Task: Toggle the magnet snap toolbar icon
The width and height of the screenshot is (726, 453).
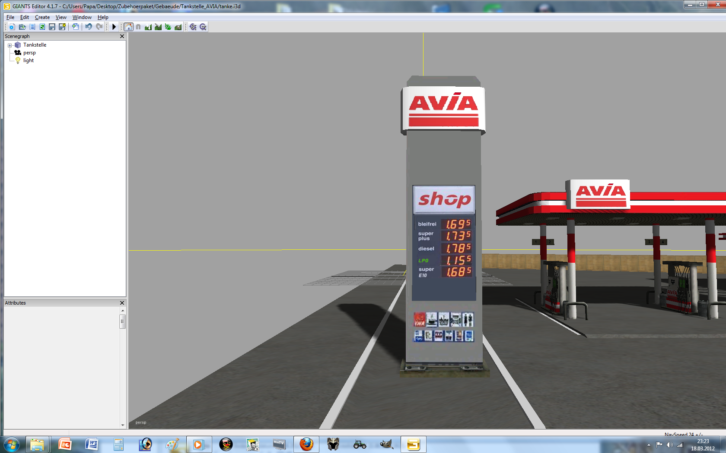Action: tap(138, 27)
